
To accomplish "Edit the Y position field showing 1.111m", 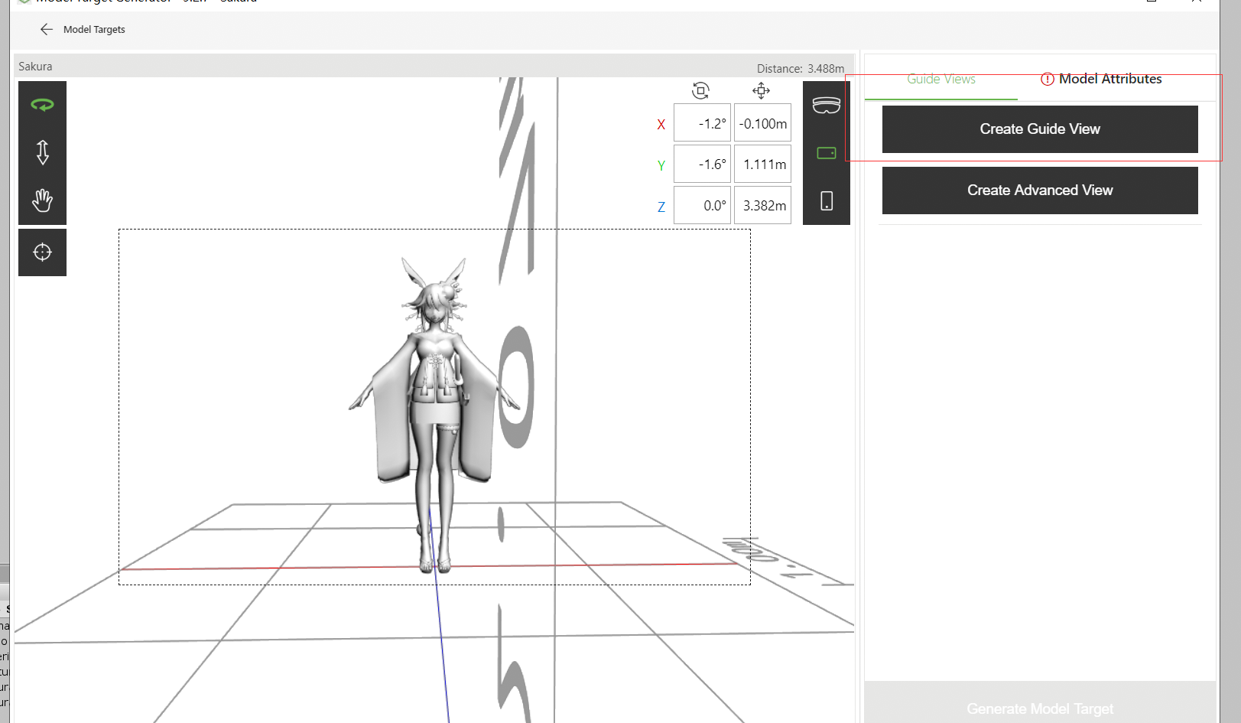I will [762, 164].
